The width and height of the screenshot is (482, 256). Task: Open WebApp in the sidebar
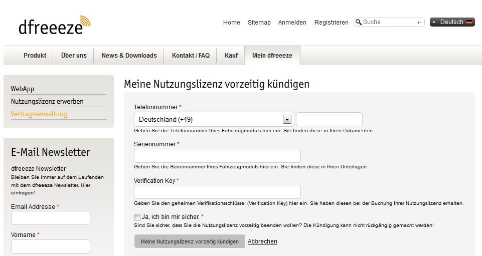click(x=23, y=89)
